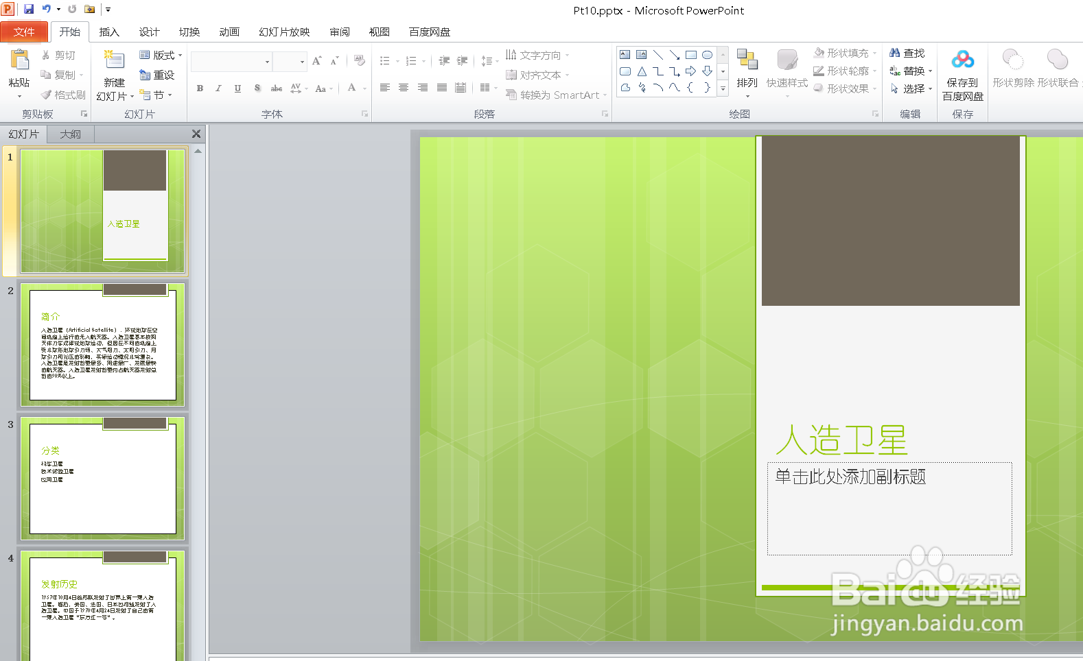Screen dimensions: 1083x661
Task: Align text to the left
Action: point(384,88)
